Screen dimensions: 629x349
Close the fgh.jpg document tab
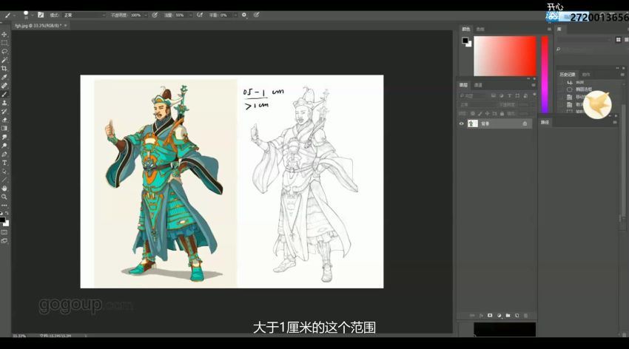pyautogui.click(x=65, y=25)
